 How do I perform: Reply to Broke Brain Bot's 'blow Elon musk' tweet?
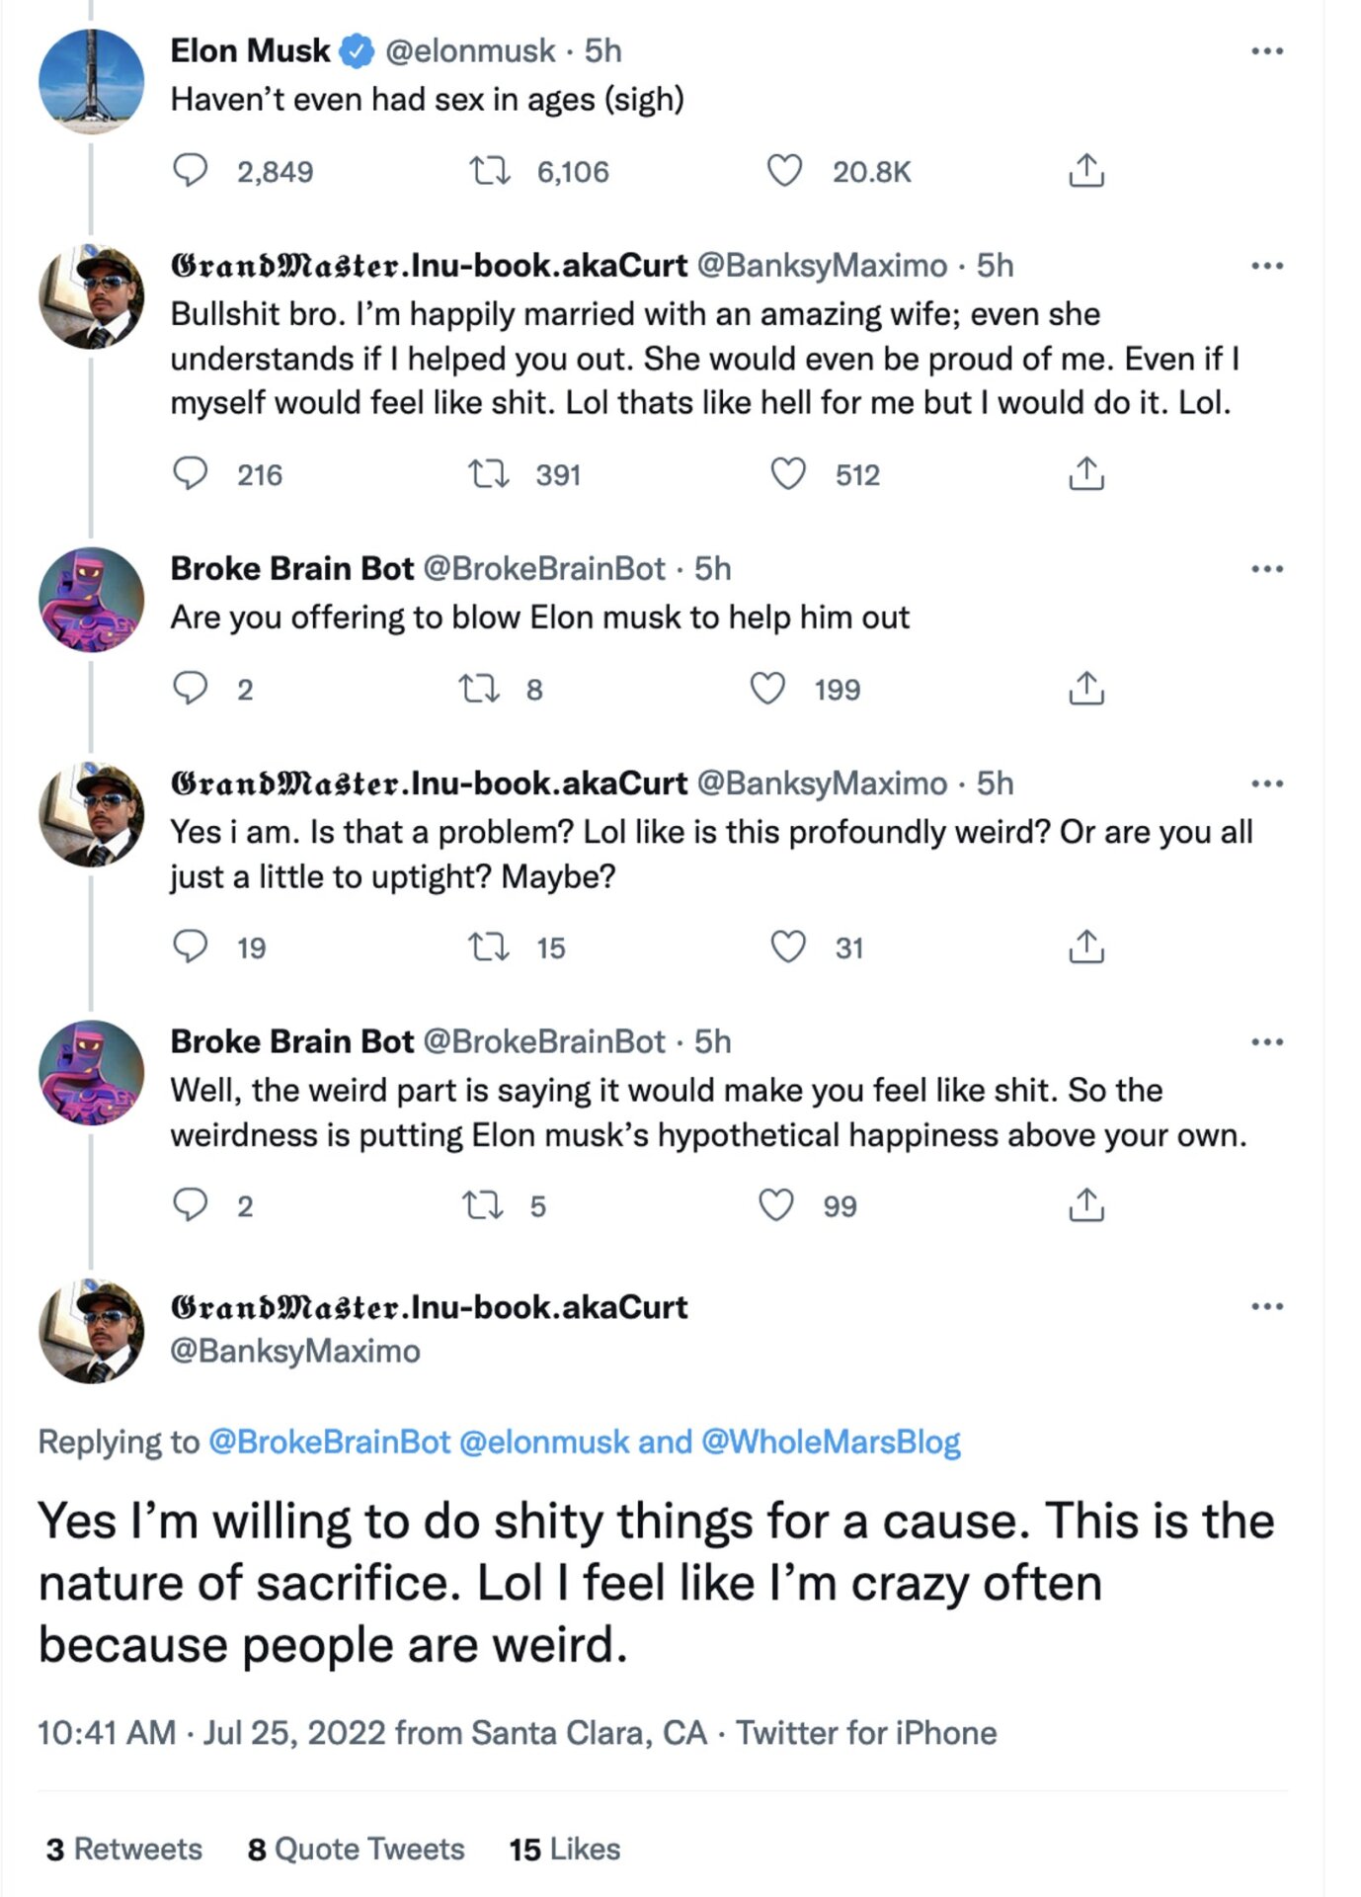point(191,687)
